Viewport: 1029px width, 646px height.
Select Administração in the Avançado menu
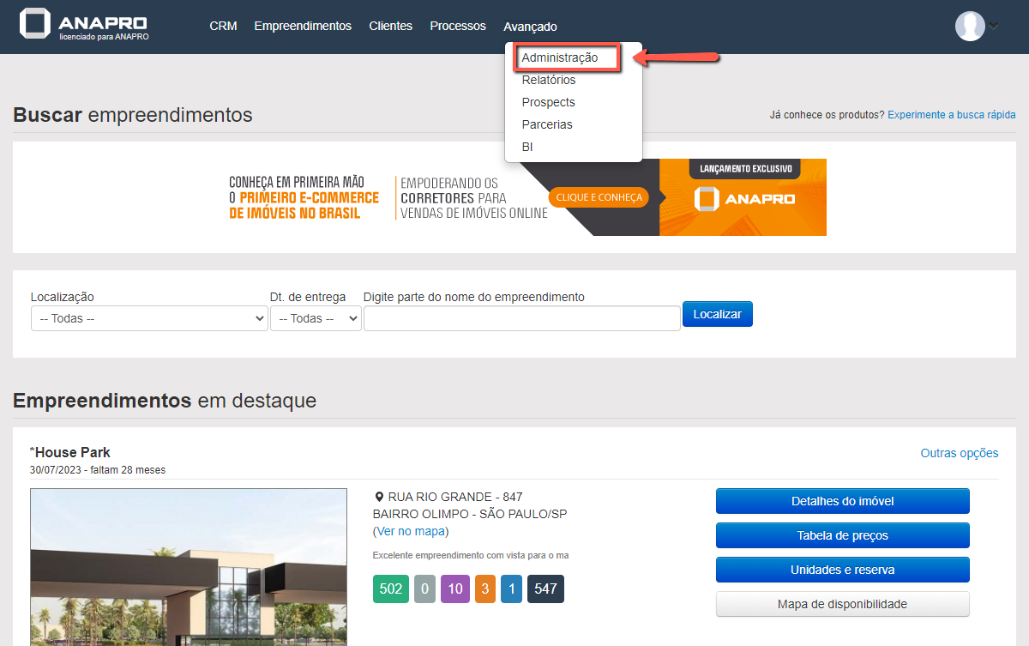[560, 57]
